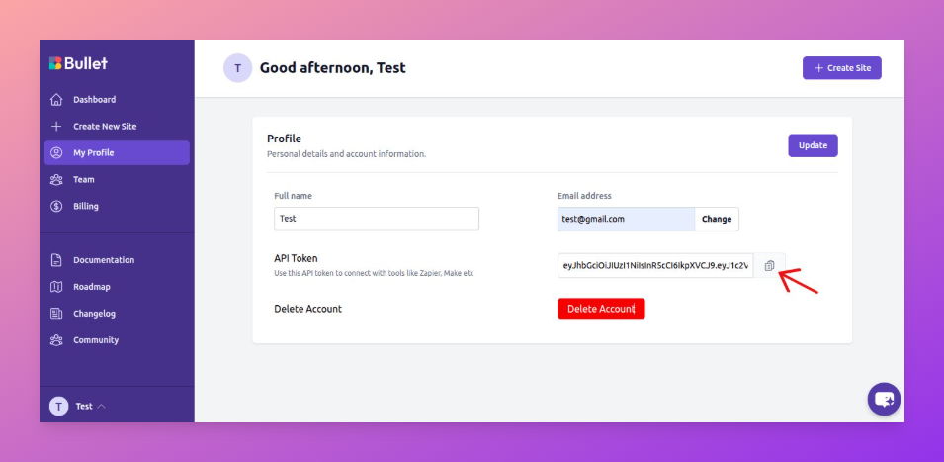The height and width of the screenshot is (462, 944).
Task: Click the Billing dollar icon
Action: click(x=56, y=207)
